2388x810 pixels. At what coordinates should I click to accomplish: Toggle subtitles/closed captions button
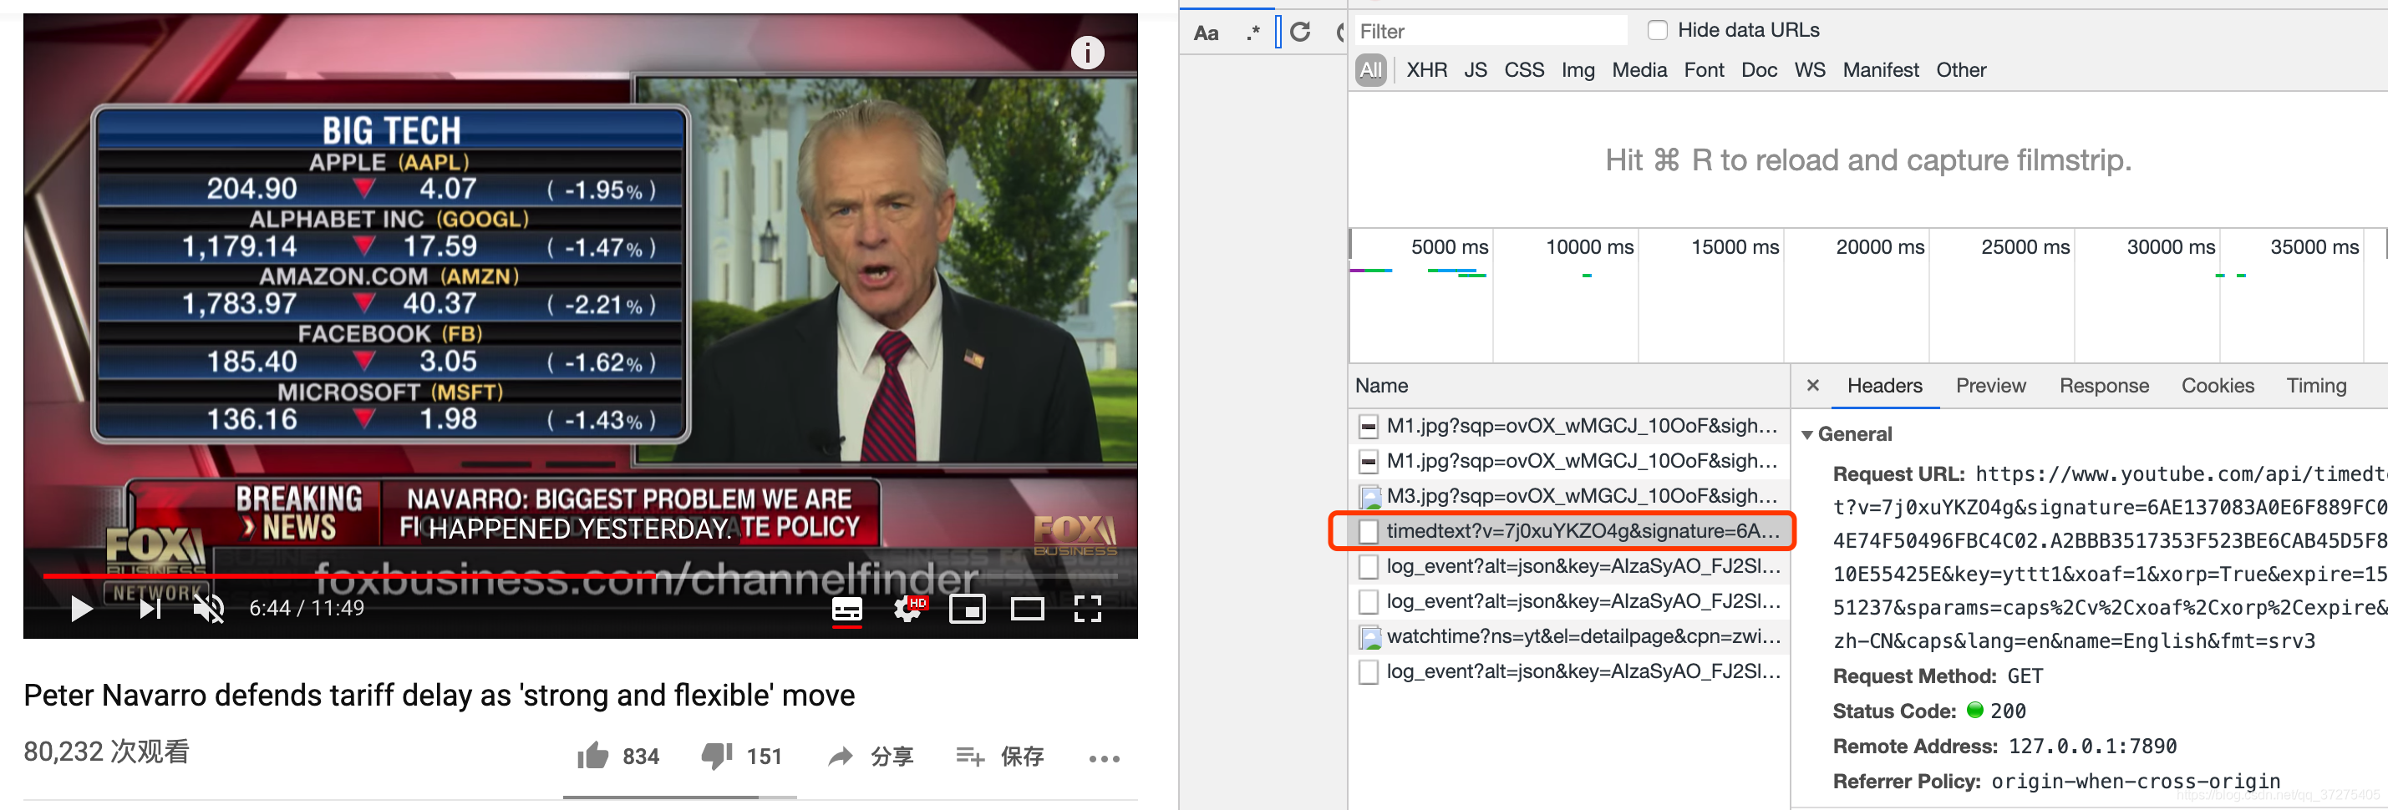(846, 609)
